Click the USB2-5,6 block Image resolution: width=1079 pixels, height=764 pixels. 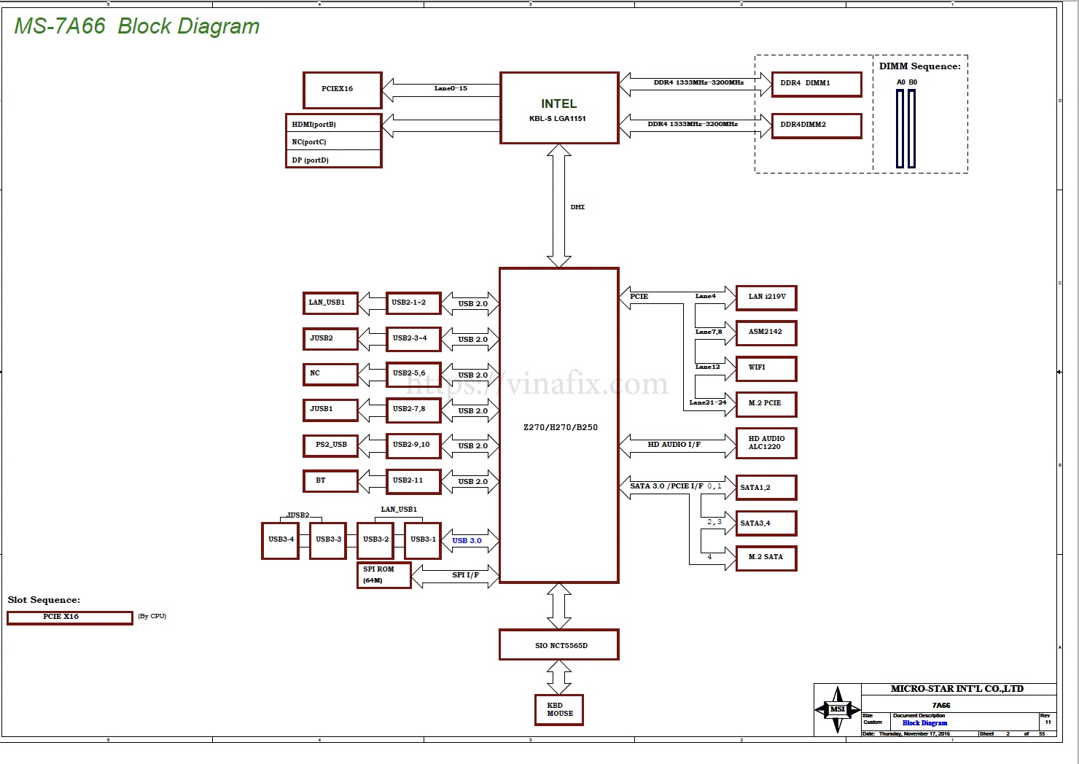click(x=413, y=374)
